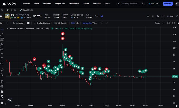Copy the PUP token address
The height and width of the screenshot is (108, 179).
pos(23,15)
